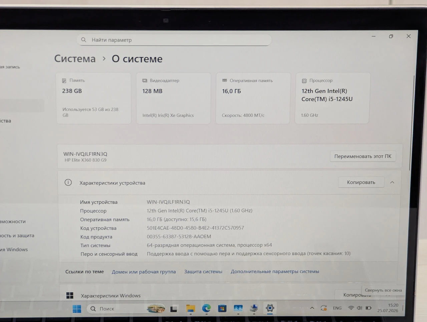Click device name WIN-IVQJLF1RN3Q in specs list
Image resolution: width=427 pixels, height=322 pixels.
(168, 202)
